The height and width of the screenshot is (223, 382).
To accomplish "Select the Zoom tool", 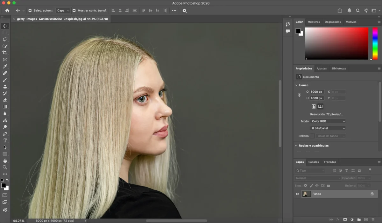I will 5,167.
